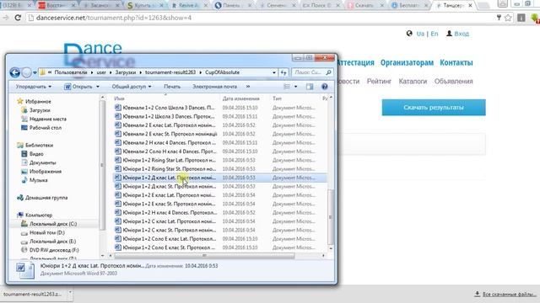Open Документы library in sidebar
The image size is (540, 303).
(42, 162)
